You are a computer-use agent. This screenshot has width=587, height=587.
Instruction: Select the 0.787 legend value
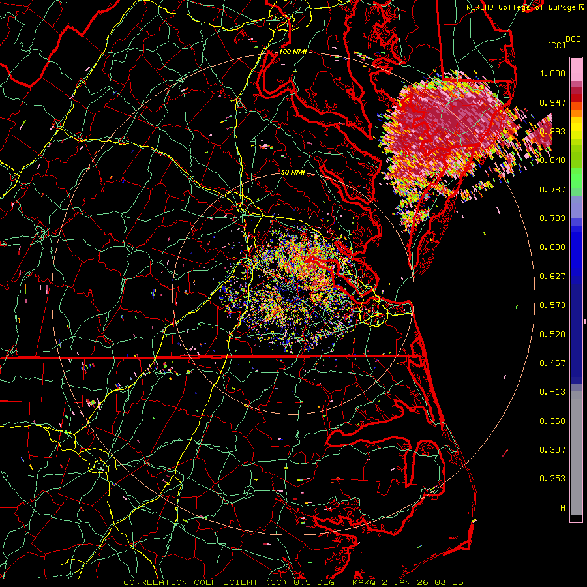click(x=552, y=189)
